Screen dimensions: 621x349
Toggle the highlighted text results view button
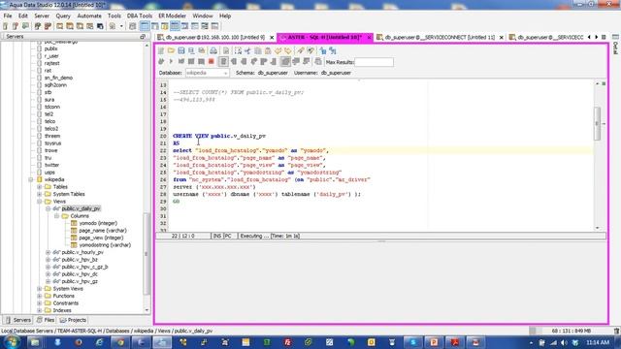pos(223,62)
